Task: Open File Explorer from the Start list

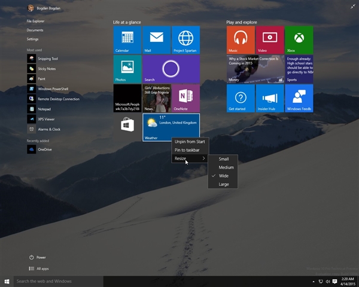Action: pyautogui.click(x=36, y=21)
